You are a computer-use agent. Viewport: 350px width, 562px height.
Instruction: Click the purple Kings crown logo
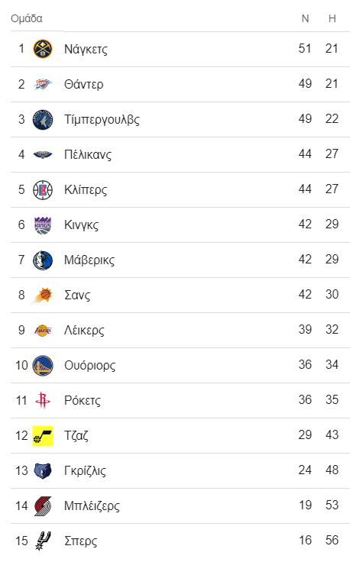(43, 224)
